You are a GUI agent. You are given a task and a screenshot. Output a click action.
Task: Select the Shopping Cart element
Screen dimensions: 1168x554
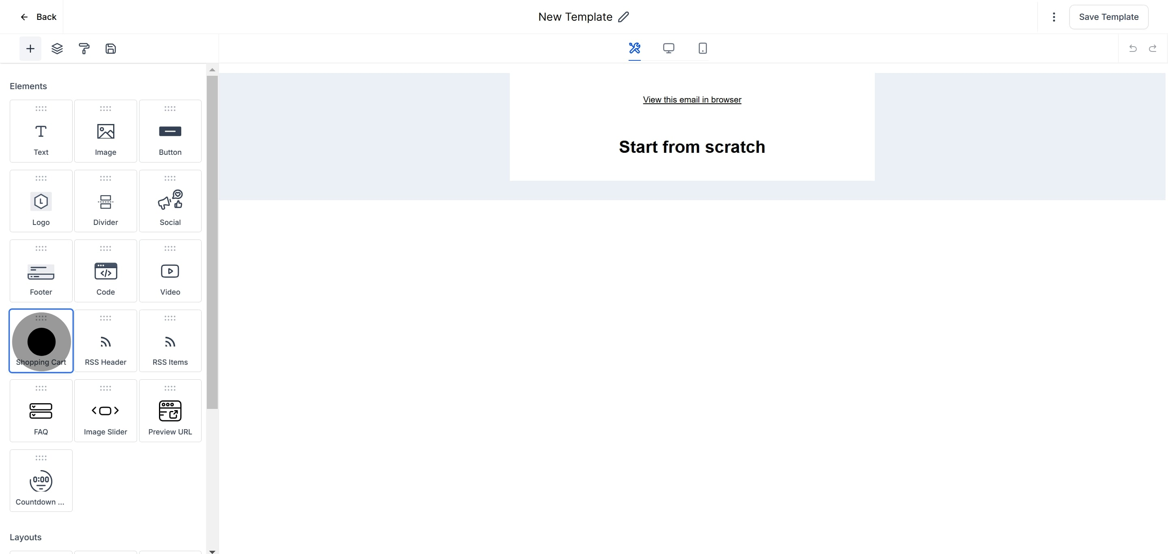point(41,341)
